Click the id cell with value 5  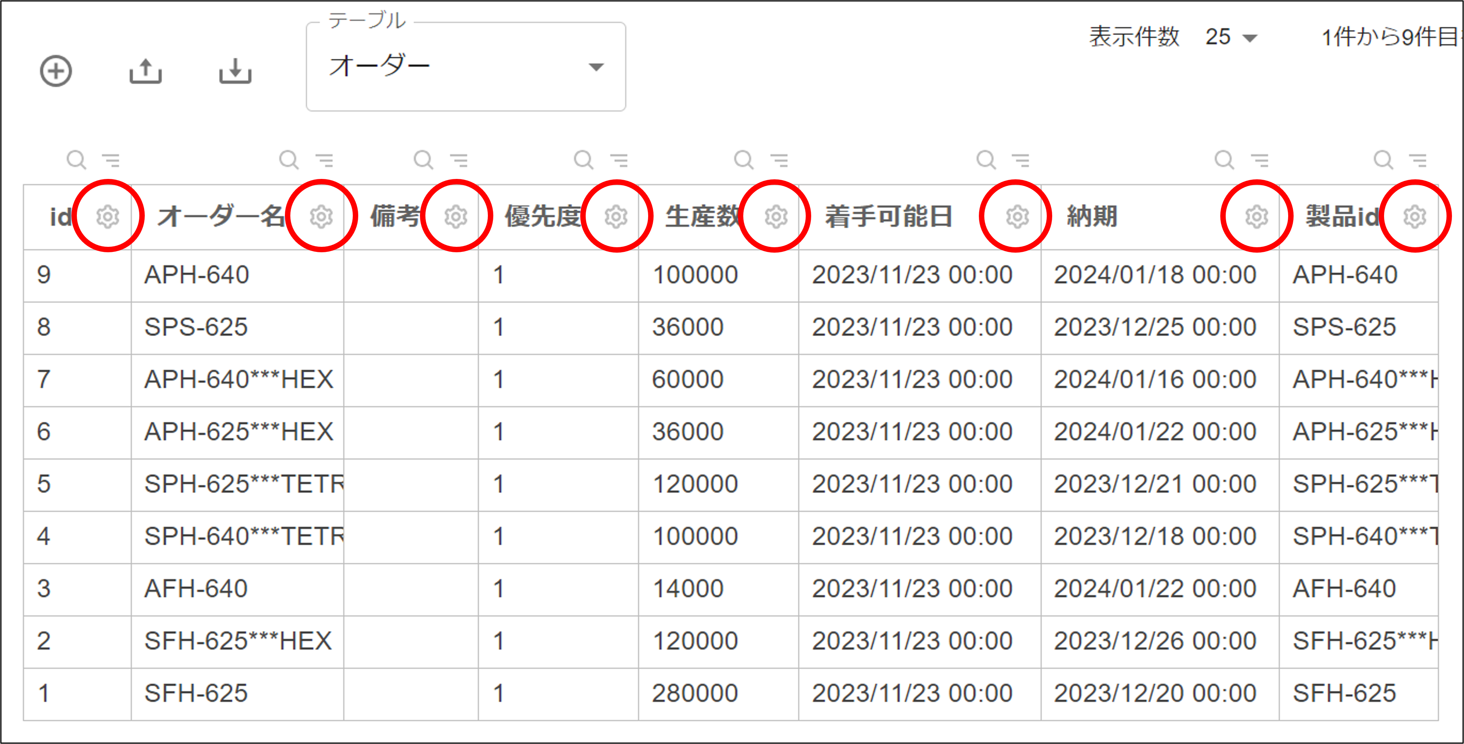tap(77, 485)
